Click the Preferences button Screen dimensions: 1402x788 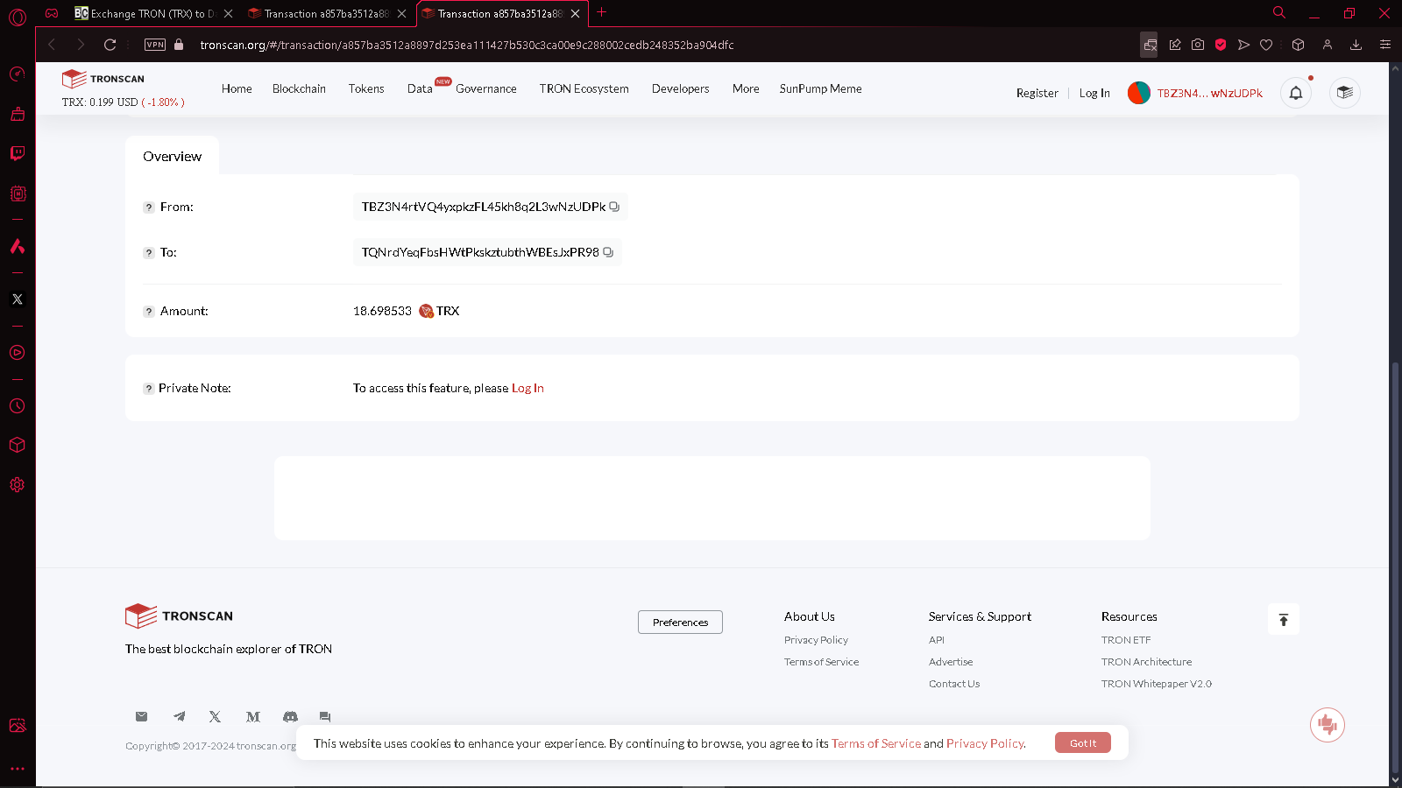click(680, 623)
